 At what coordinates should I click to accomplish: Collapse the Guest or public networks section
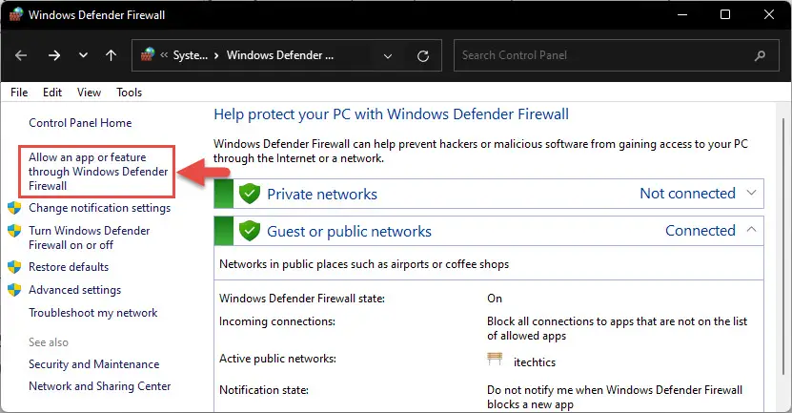point(752,230)
